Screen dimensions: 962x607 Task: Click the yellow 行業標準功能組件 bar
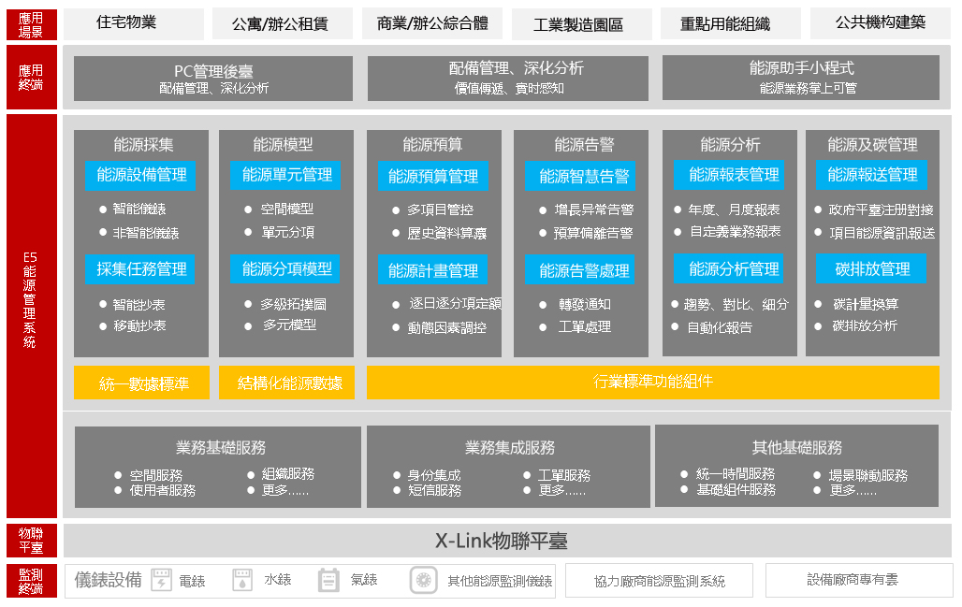(652, 382)
